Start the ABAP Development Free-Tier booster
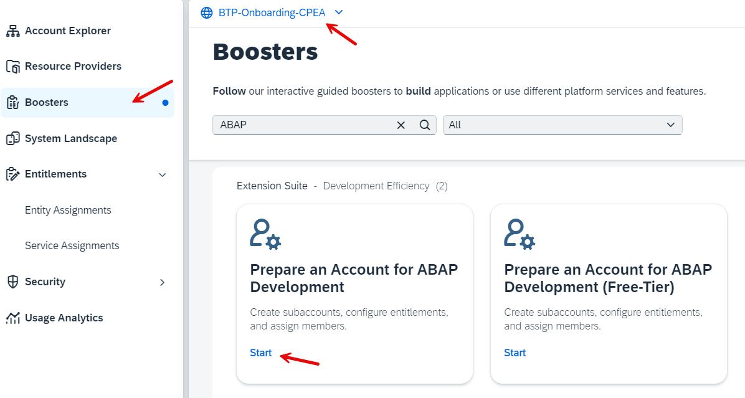745x398 pixels. (515, 353)
